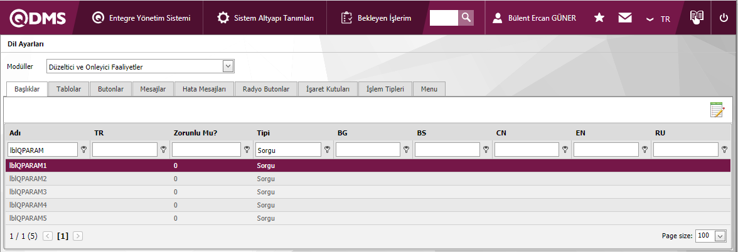Click filter icon beside Adı field
Viewport: 738px width, 252px height.
click(83, 150)
